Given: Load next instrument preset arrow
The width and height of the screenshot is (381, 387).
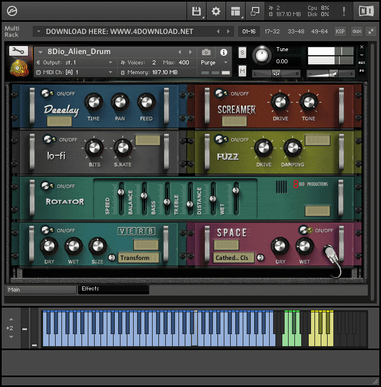Looking at the screenshot, I should (190, 52).
